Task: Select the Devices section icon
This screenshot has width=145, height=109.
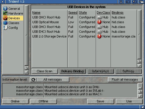Action: (5, 18)
